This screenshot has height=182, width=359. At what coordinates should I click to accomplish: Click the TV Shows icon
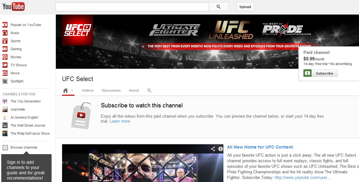coord(5,65)
